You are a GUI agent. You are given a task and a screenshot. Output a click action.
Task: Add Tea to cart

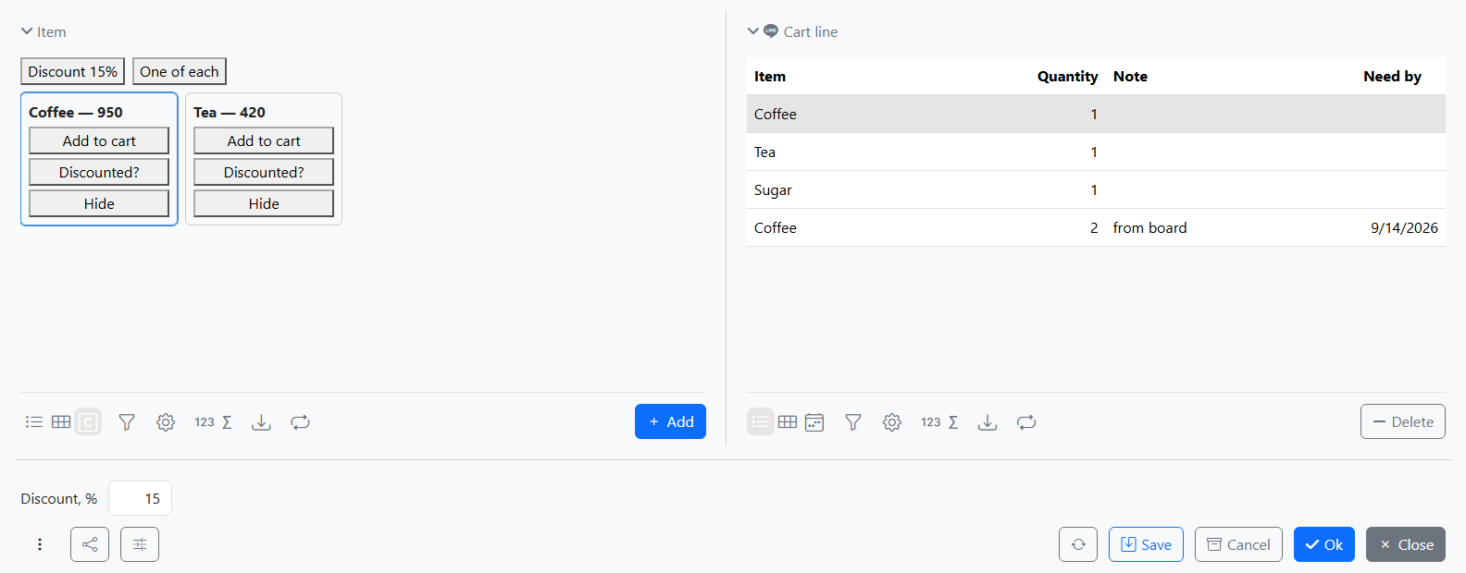[x=264, y=140]
